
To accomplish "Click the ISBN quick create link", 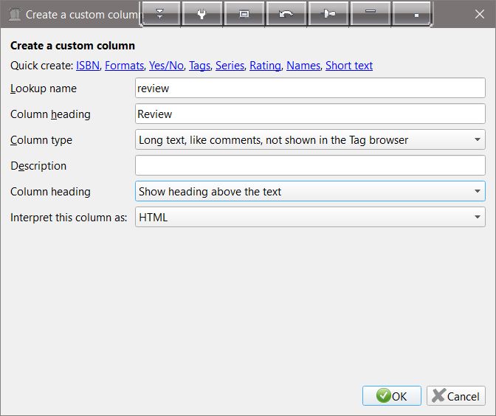I will coord(88,66).
